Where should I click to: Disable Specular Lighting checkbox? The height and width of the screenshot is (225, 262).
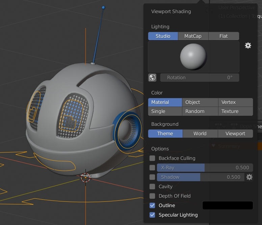[152, 215]
